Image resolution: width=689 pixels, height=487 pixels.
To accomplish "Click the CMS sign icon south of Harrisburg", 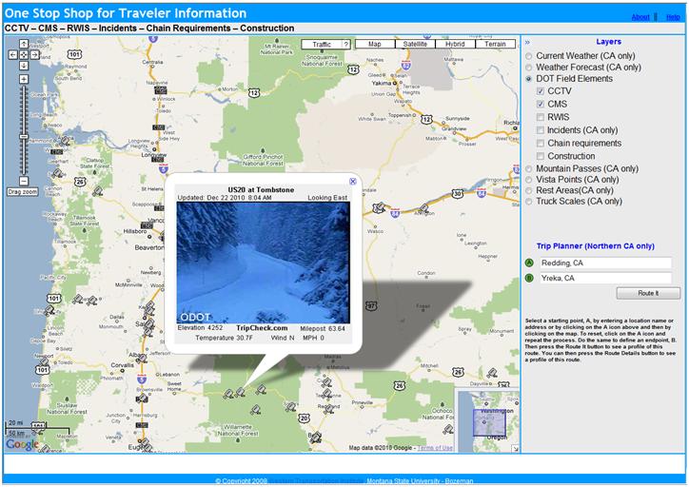I will (142, 425).
